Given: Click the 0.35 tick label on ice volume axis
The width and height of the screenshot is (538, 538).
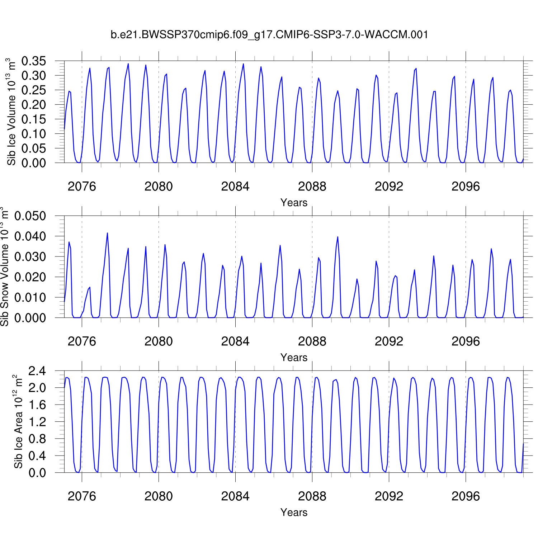Looking at the screenshot, I should (x=34, y=61).
